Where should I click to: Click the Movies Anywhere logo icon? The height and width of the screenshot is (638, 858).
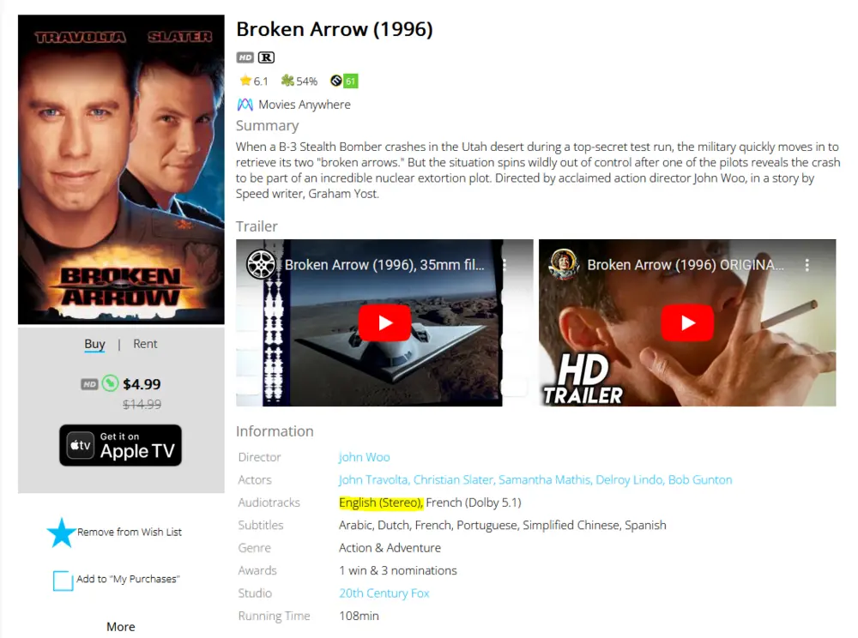click(x=245, y=105)
